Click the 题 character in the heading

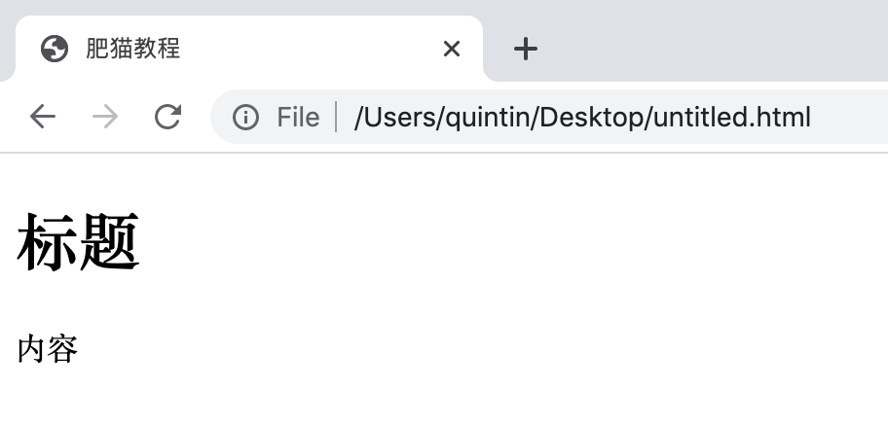click(109, 242)
